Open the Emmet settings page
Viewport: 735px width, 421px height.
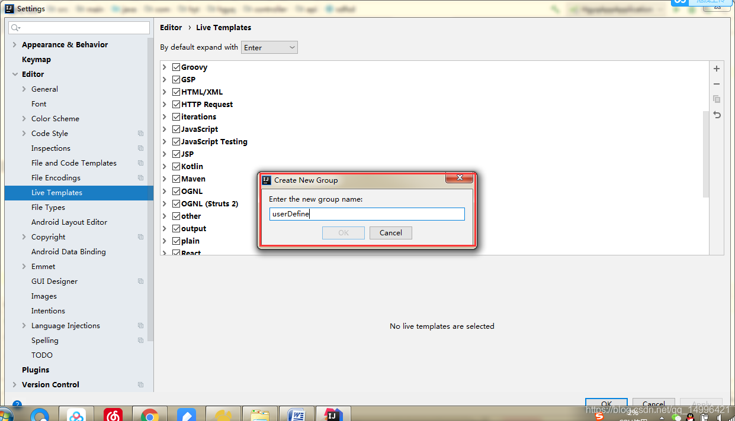click(43, 267)
